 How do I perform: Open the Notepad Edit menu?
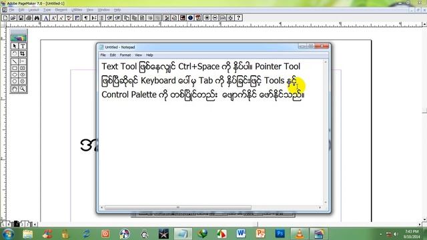tap(113, 55)
